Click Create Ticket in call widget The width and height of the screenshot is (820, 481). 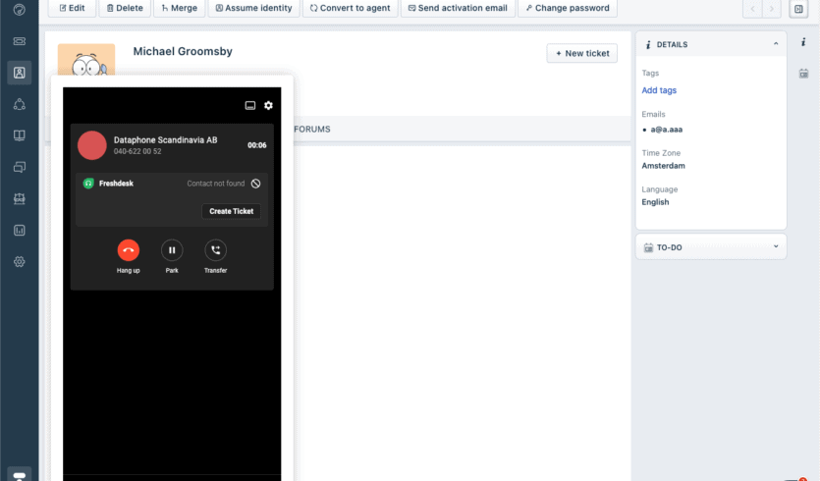pos(231,211)
